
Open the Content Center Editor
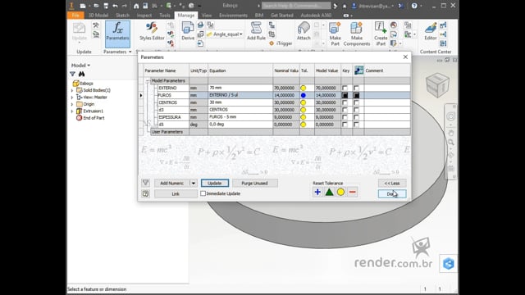click(x=430, y=31)
